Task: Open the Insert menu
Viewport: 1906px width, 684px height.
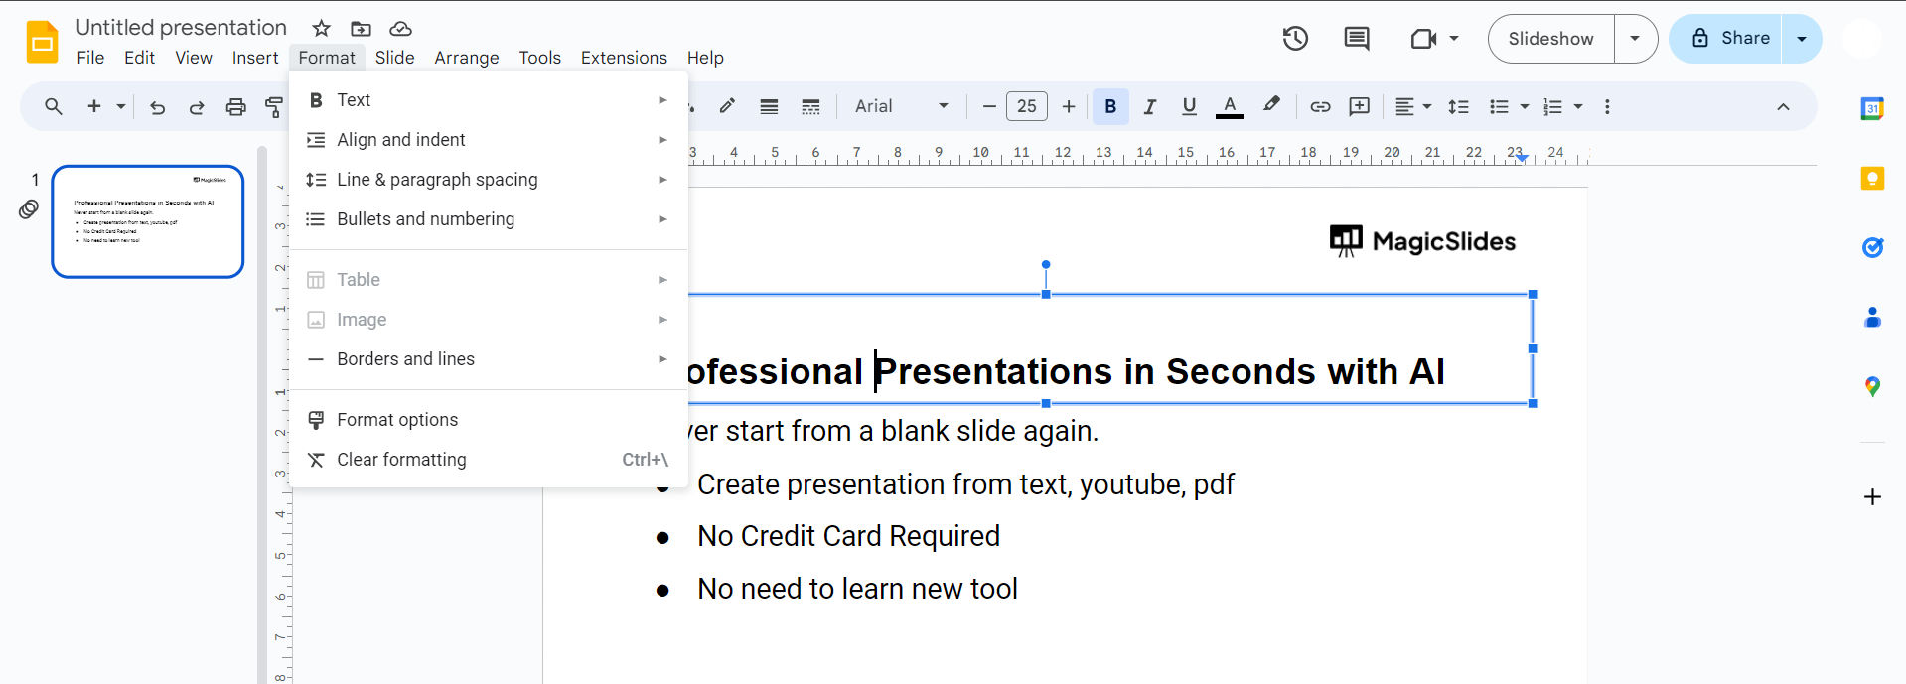Action: [x=255, y=58]
